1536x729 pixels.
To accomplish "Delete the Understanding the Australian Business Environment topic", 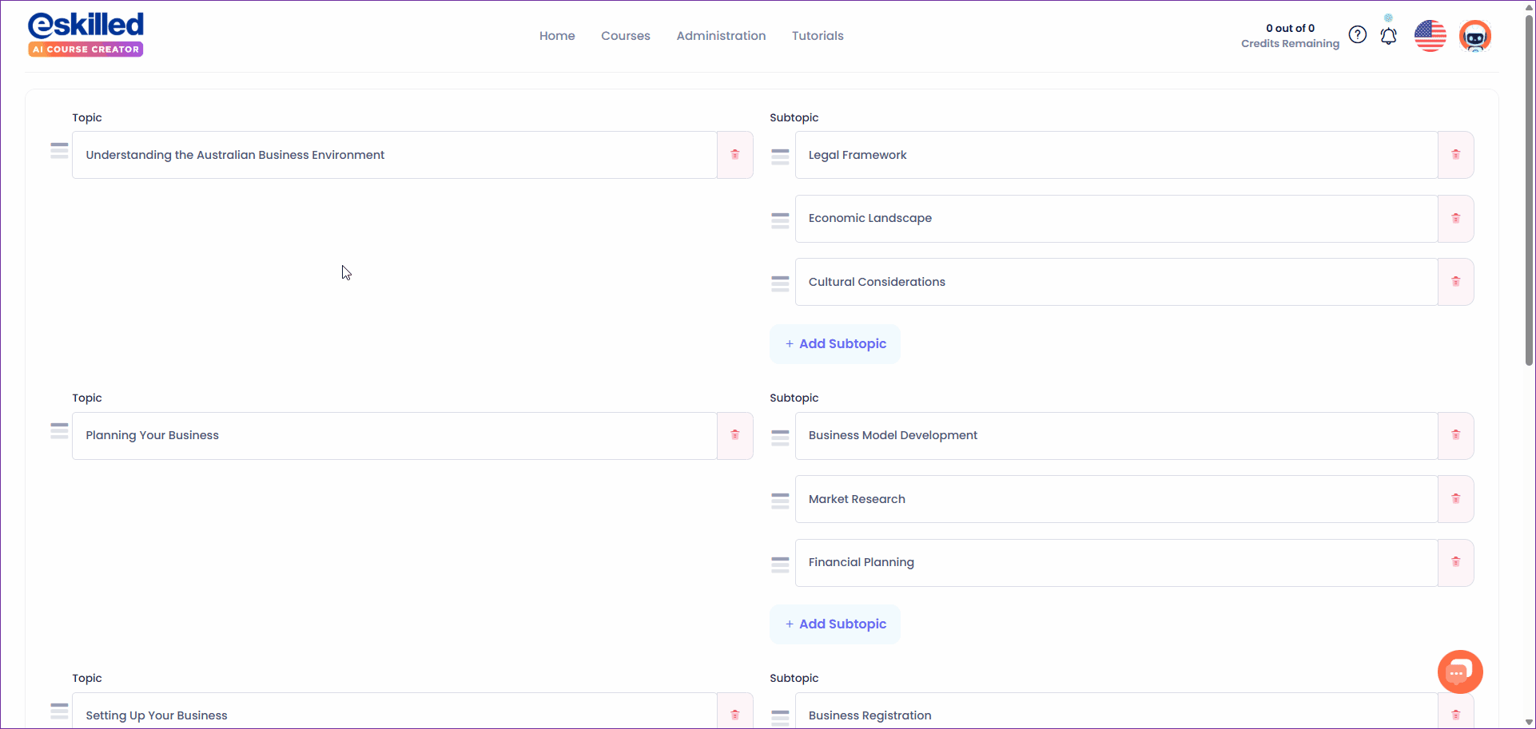I will [734, 155].
